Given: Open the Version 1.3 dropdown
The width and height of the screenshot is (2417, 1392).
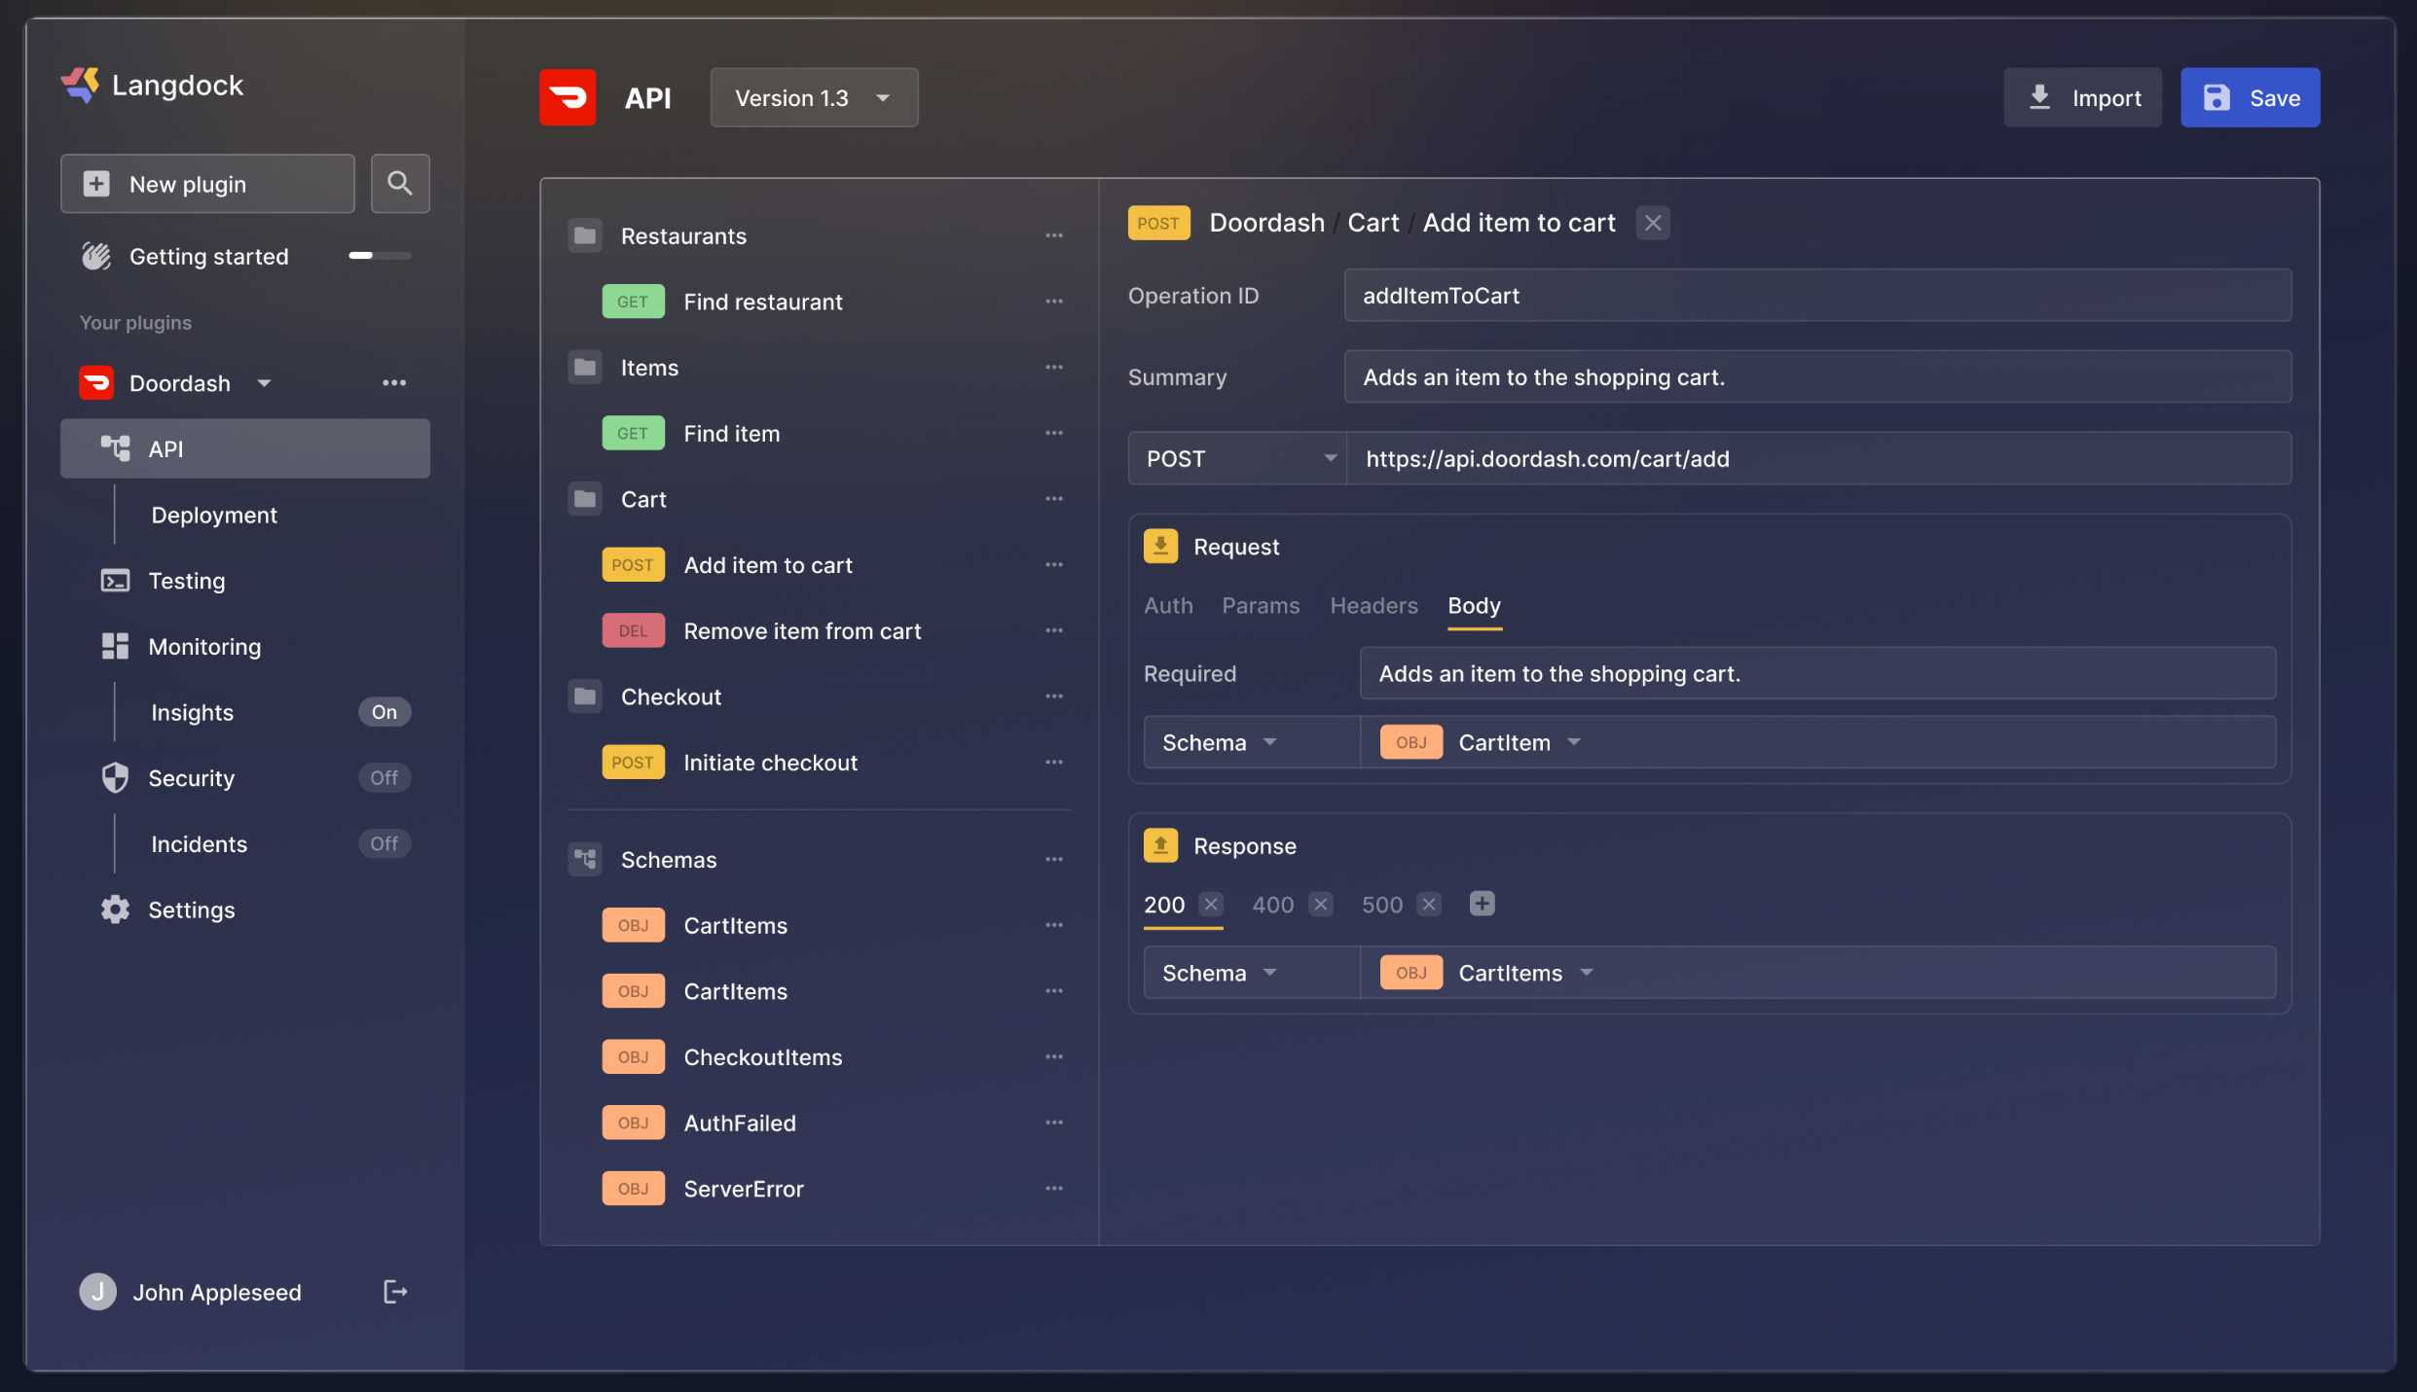Looking at the screenshot, I should click(814, 98).
